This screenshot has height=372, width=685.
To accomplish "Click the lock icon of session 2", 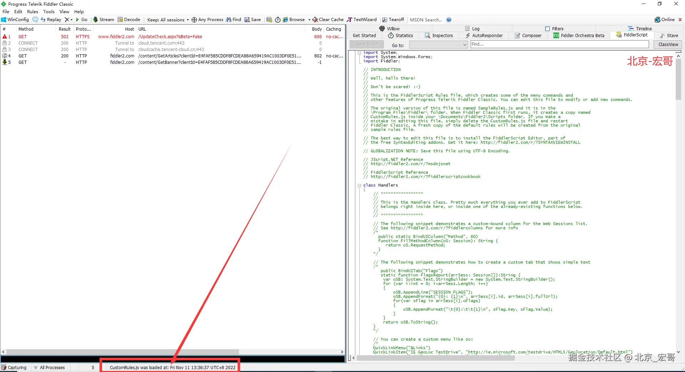I will tap(5, 43).
